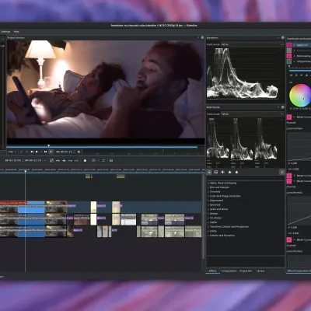Switch to the Library tab
The width and height of the screenshot is (311, 311).
tap(260, 271)
